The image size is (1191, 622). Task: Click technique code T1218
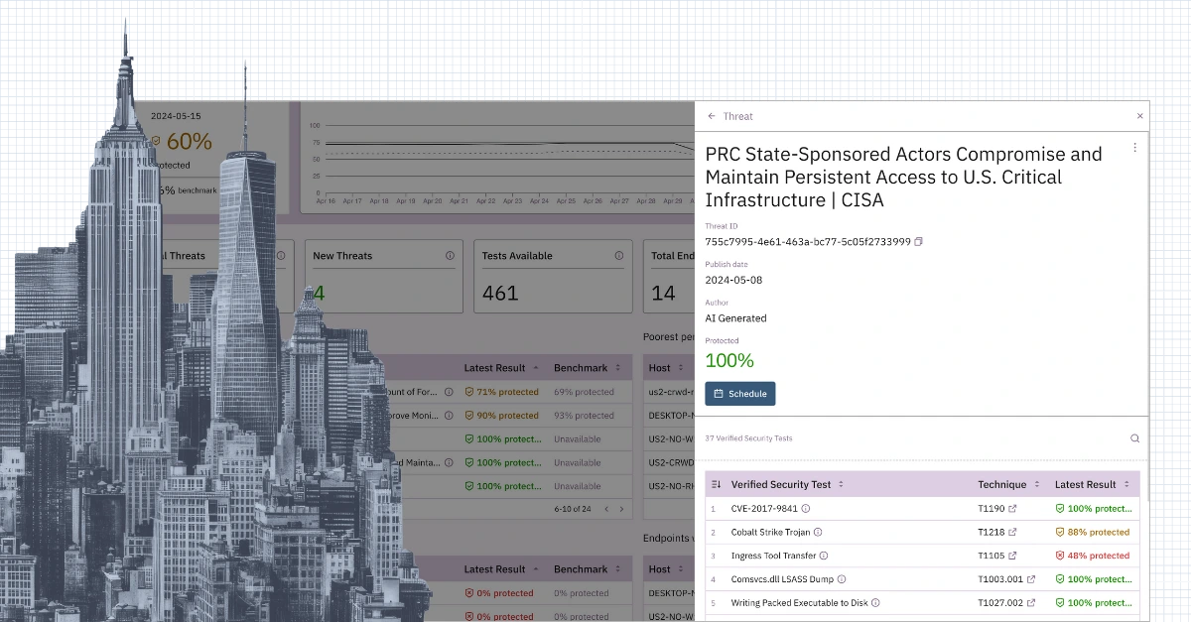pyautogui.click(x=991, y=532)
